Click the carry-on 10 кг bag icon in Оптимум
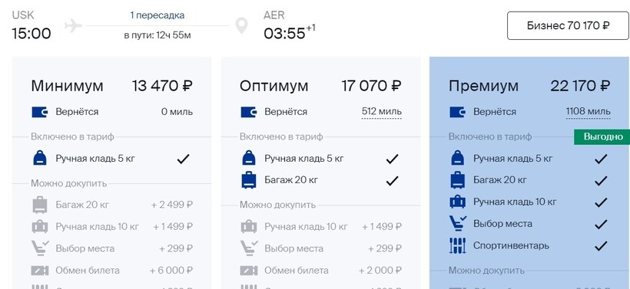 (x=249, y=227)
